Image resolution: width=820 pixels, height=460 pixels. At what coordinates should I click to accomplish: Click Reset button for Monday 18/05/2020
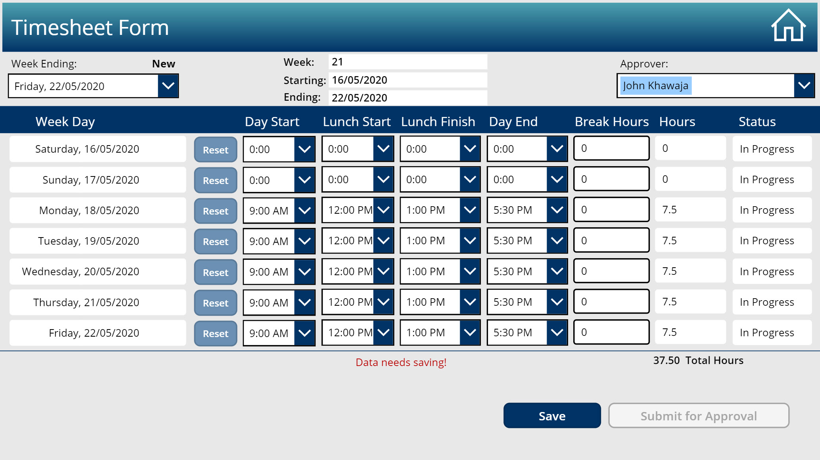coord(215,211)
